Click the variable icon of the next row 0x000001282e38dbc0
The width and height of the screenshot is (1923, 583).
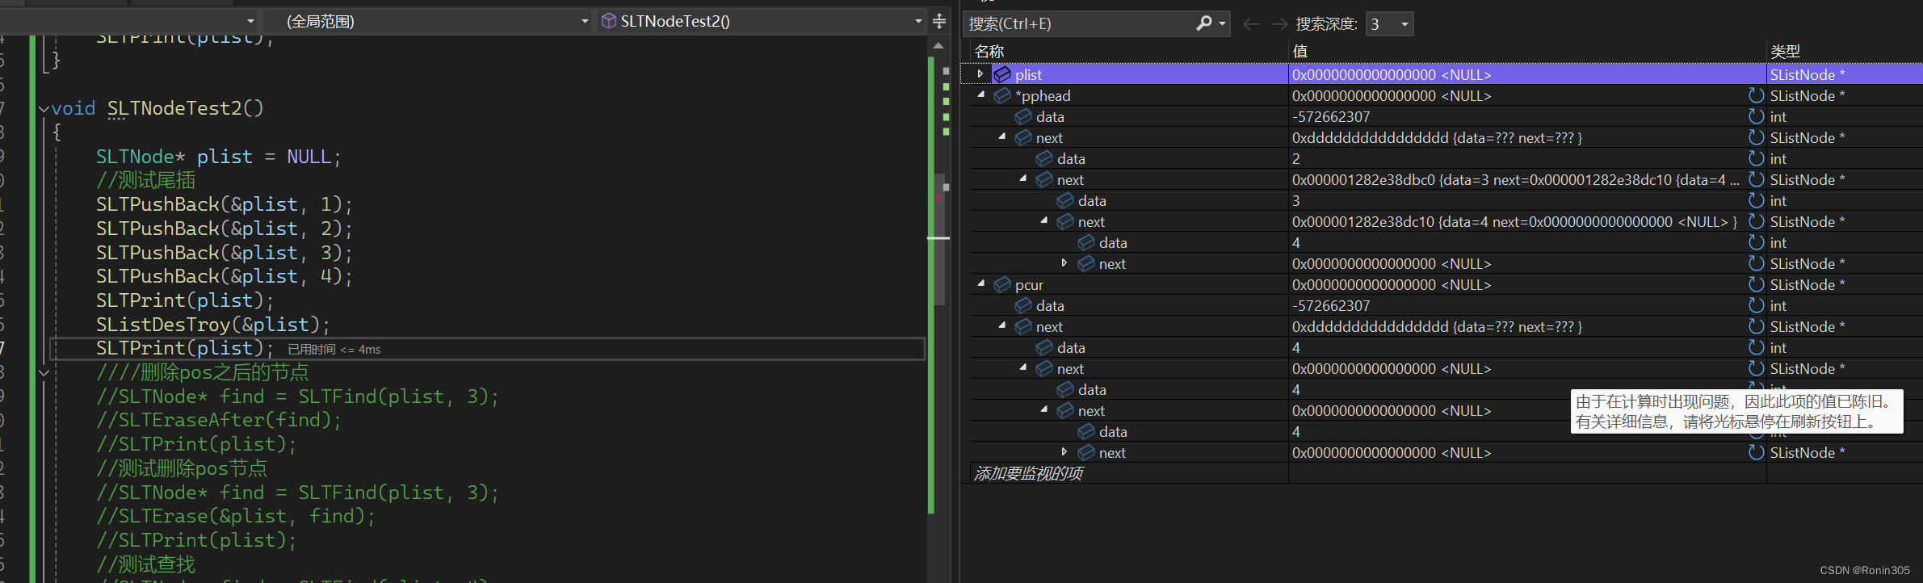point(1044,179)
